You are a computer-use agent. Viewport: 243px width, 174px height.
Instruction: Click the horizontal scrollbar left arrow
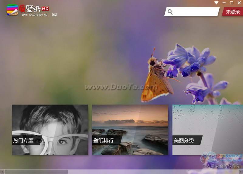pyautogui.click(x=2, y=172)
